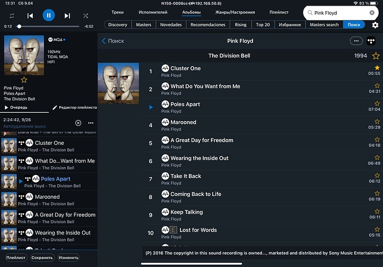Click MQA icon beside Marooned in album list
Screen dimensions: 383x267
(165, 122)
